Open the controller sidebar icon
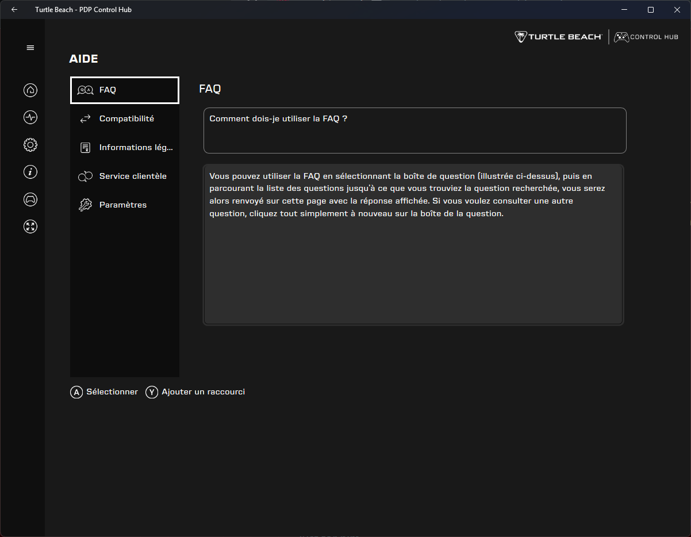The image size is (691, 537). (x=30, y=199)
